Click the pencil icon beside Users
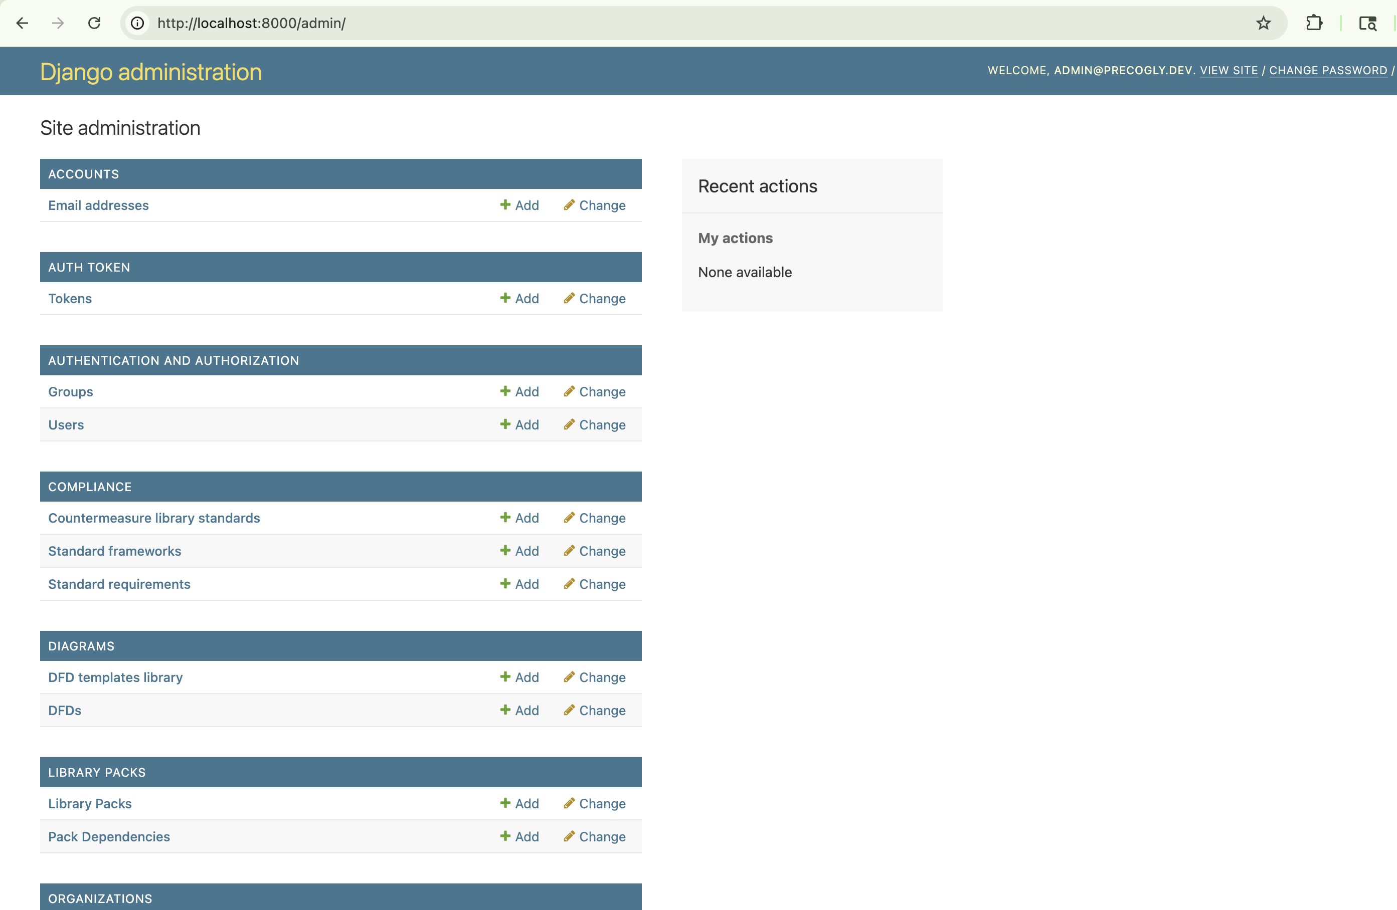This screenshot has width=1397, height=910. [569, 424]
